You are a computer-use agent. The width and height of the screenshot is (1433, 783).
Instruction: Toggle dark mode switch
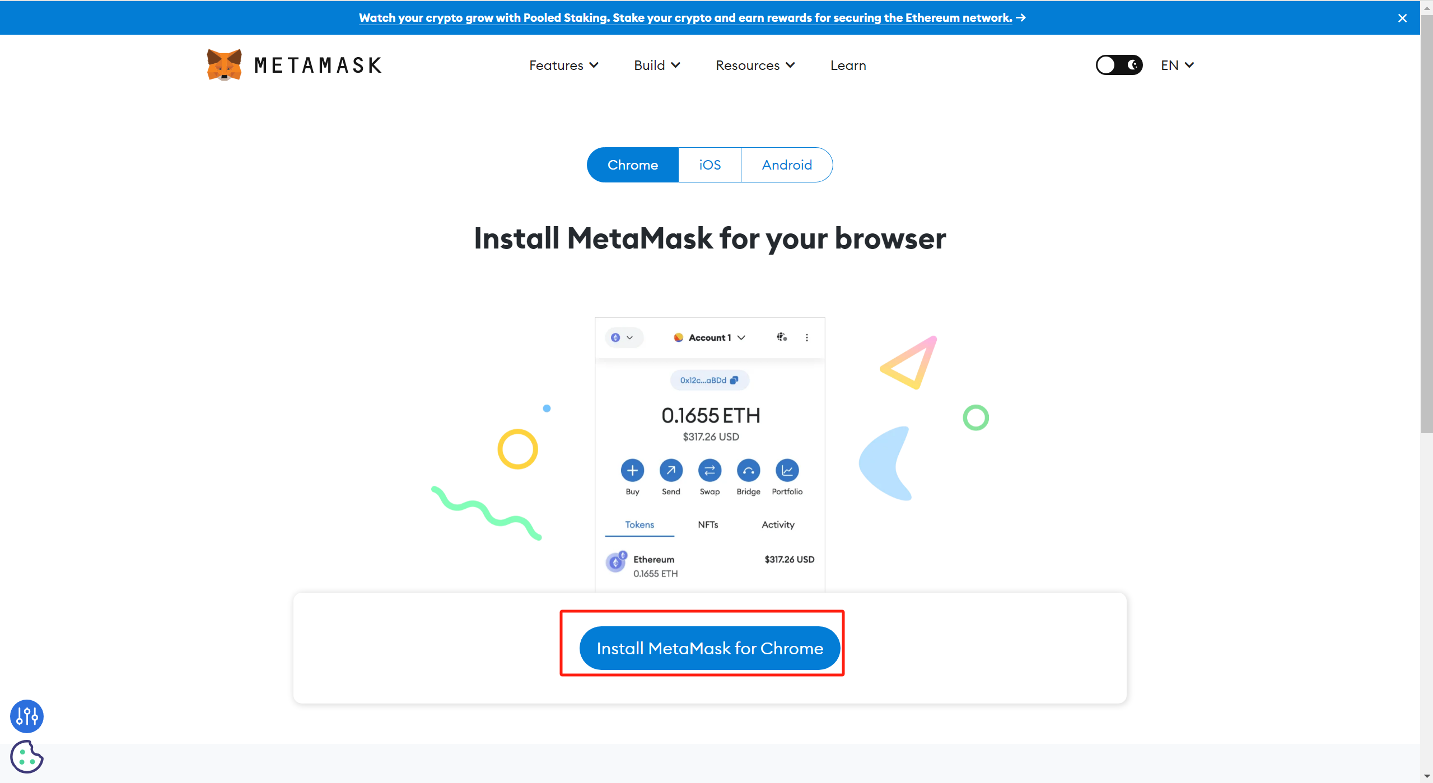(x=1119, y=65)
